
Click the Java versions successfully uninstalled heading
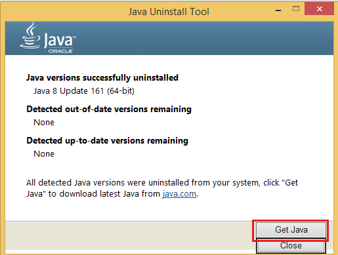pyautogui.click(x=102, y=78)
